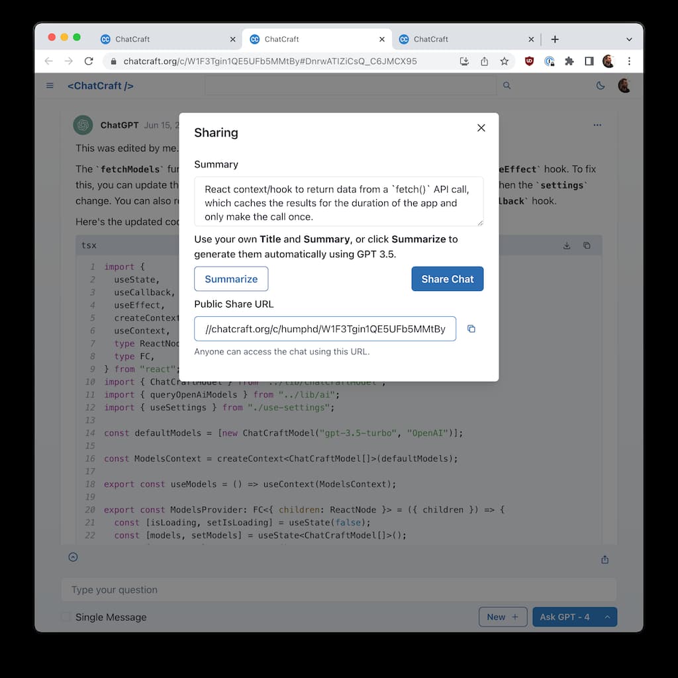Open message options three-dot menu

pos(597,125)
